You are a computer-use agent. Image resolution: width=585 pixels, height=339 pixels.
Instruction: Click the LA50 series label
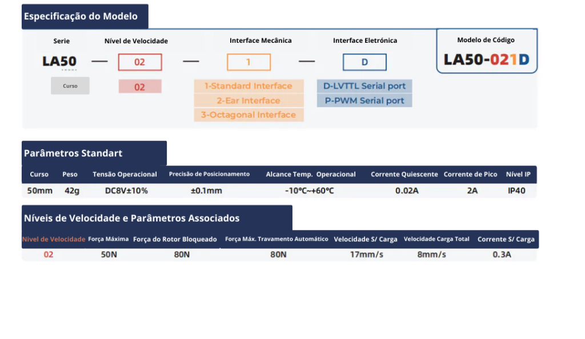tap(59, 62)
